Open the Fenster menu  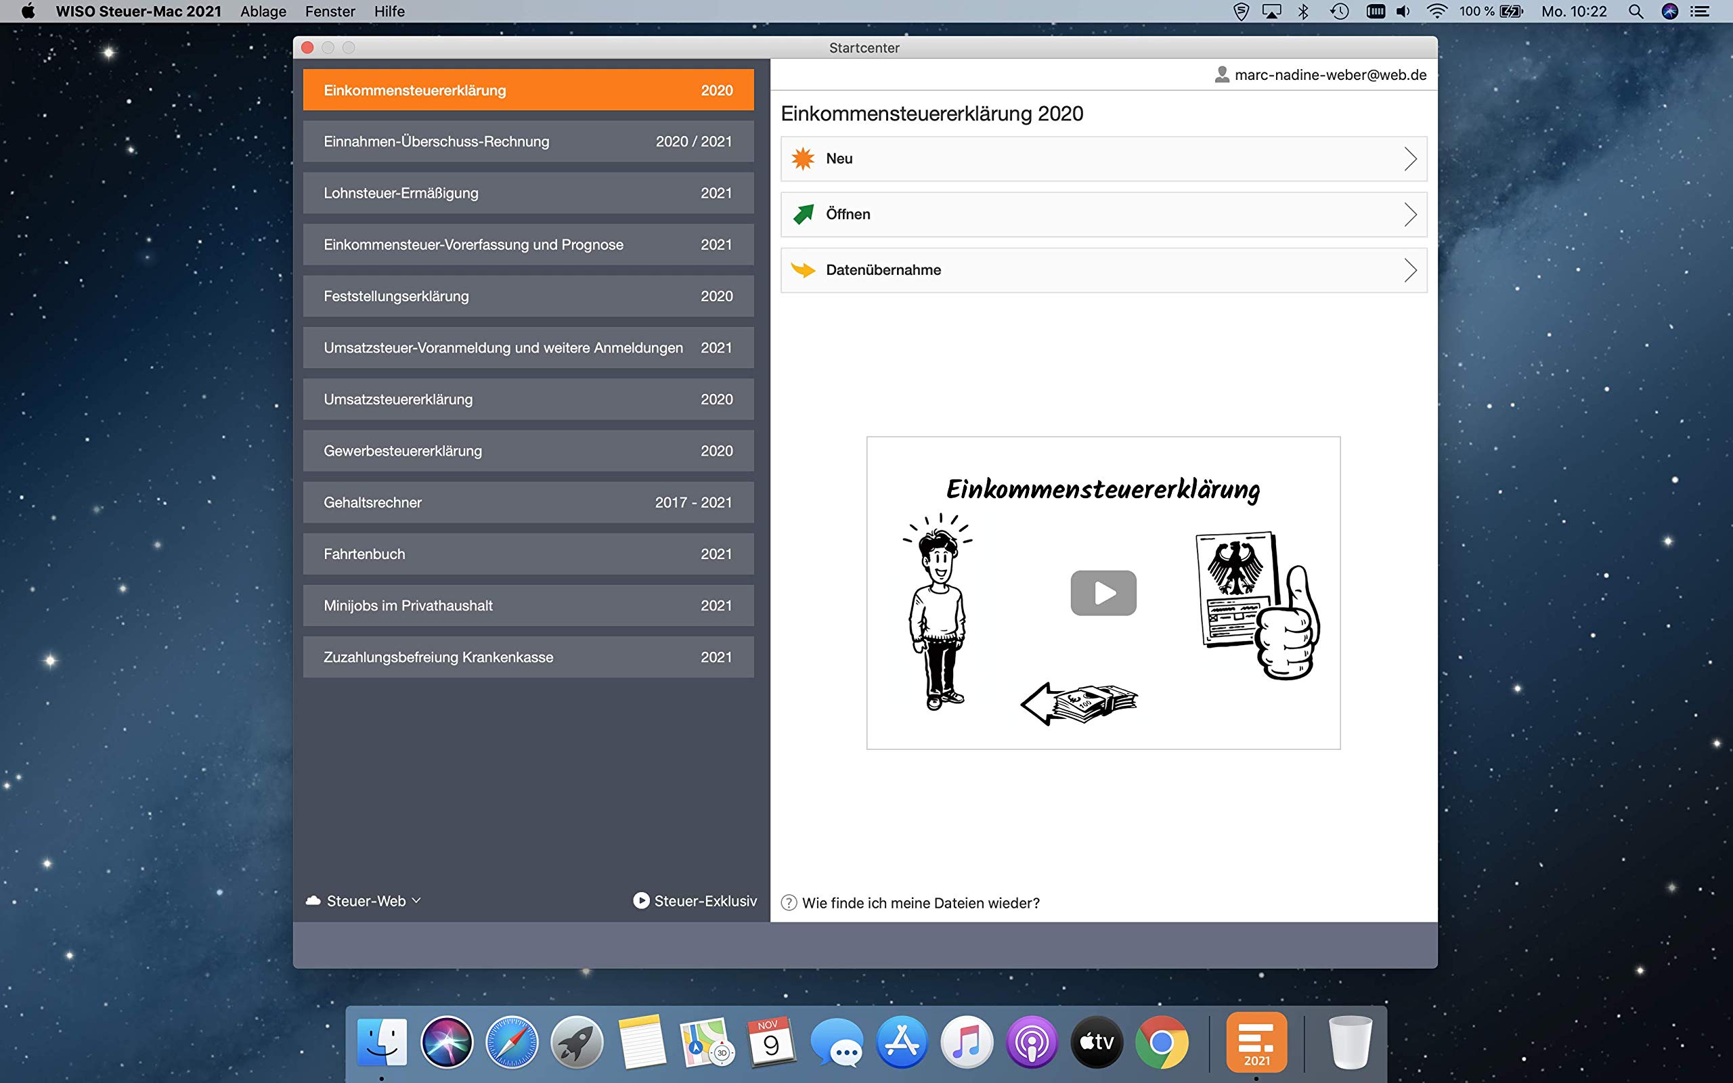pyautogui.click(x=330, y=12)
